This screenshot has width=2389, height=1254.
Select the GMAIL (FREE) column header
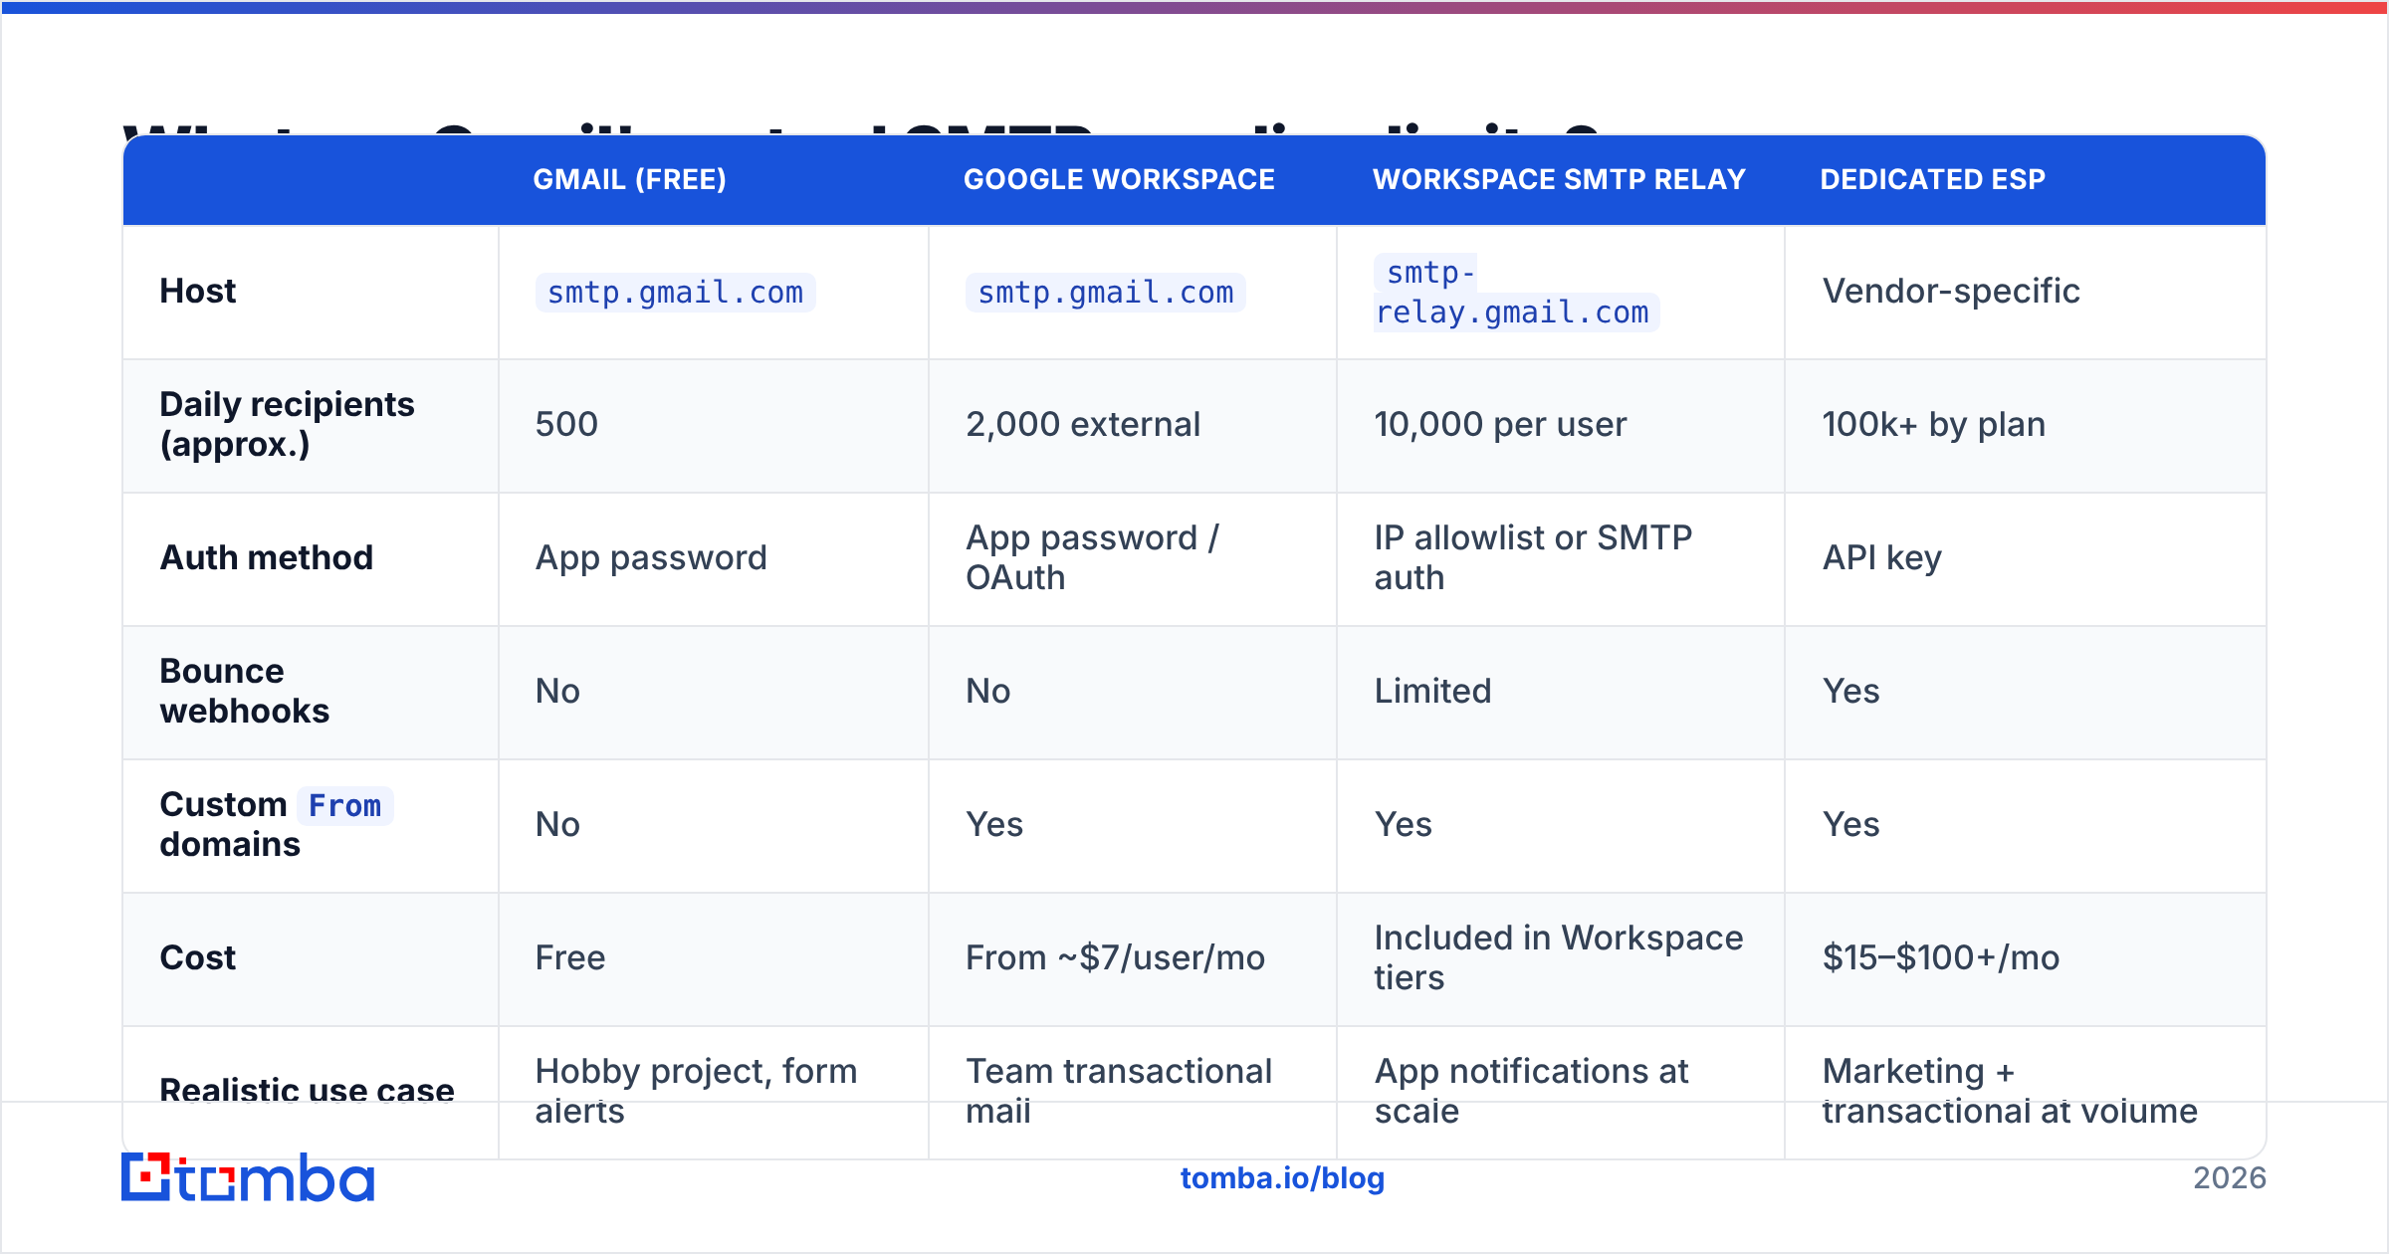tap(629, 179)
